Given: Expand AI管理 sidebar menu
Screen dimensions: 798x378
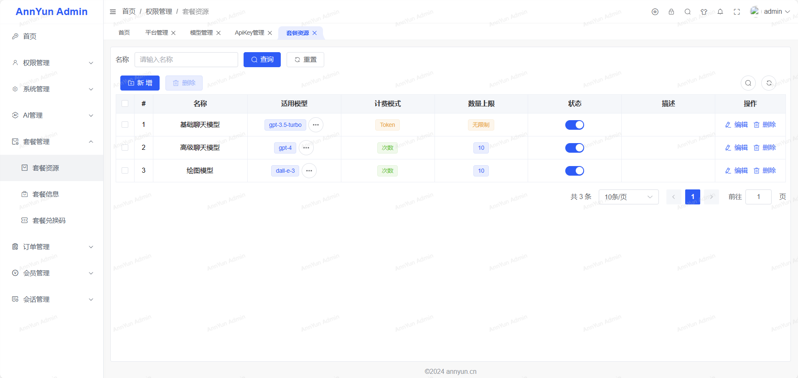Looking at the screenshot, I should pyautogui.click(x=52, y=115).
